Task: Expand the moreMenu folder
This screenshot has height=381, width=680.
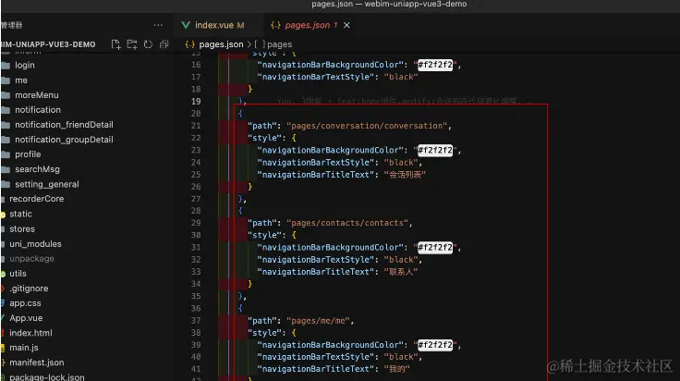Action: (x=36, y=95)
